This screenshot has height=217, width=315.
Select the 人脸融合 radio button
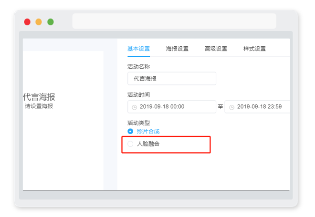coord(130,144)
